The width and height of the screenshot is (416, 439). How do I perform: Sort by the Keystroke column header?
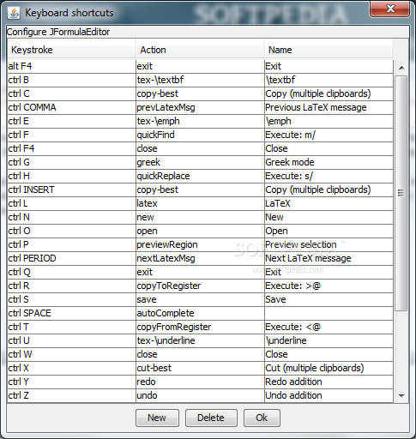click(71, 50)
